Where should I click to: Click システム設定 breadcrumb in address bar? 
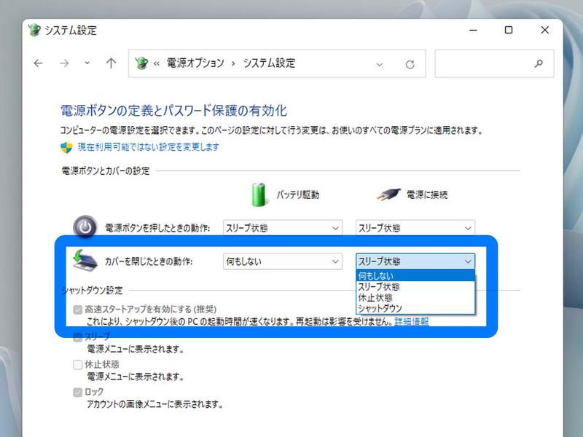tap(269, 63)
